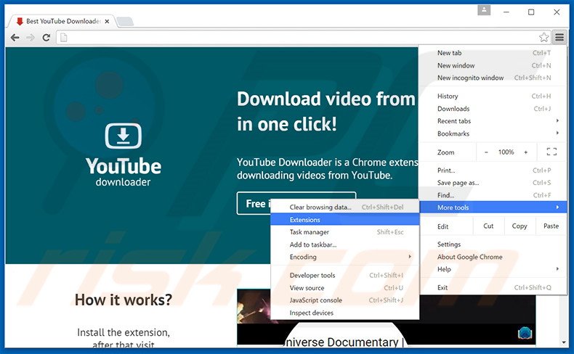Open New incognito window
The width and height of the screenshot is (574, 354).
click(493, 78)
